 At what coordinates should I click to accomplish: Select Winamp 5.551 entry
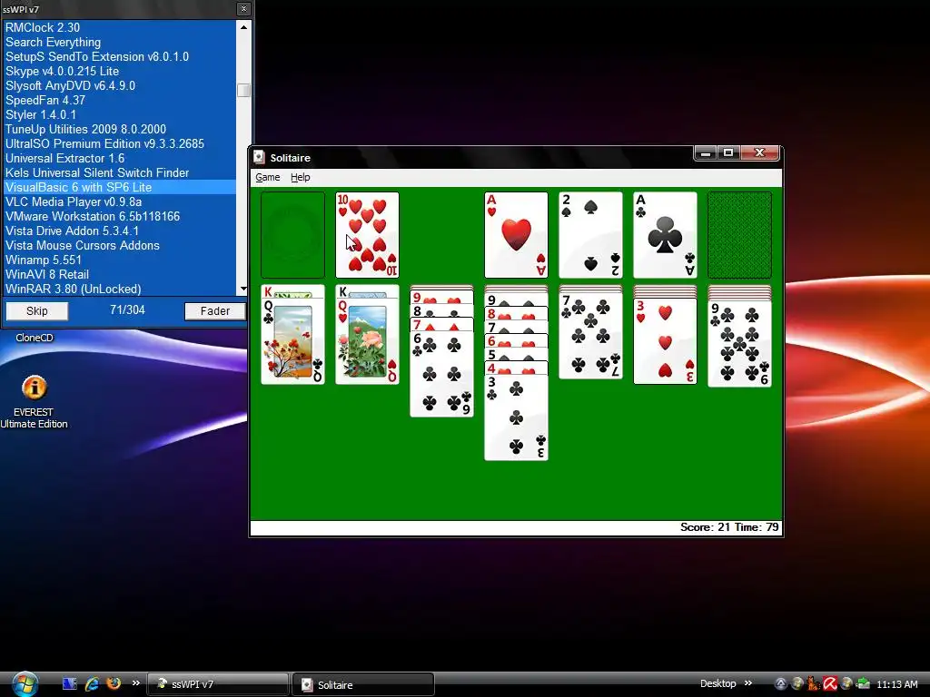tap(120, 260)
